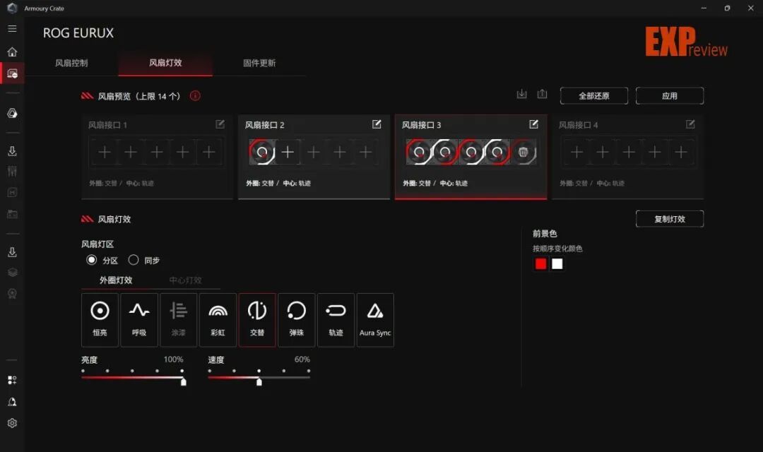Select the 弹珠 effect
Screen dimensions: 763x452
(296, 320)
